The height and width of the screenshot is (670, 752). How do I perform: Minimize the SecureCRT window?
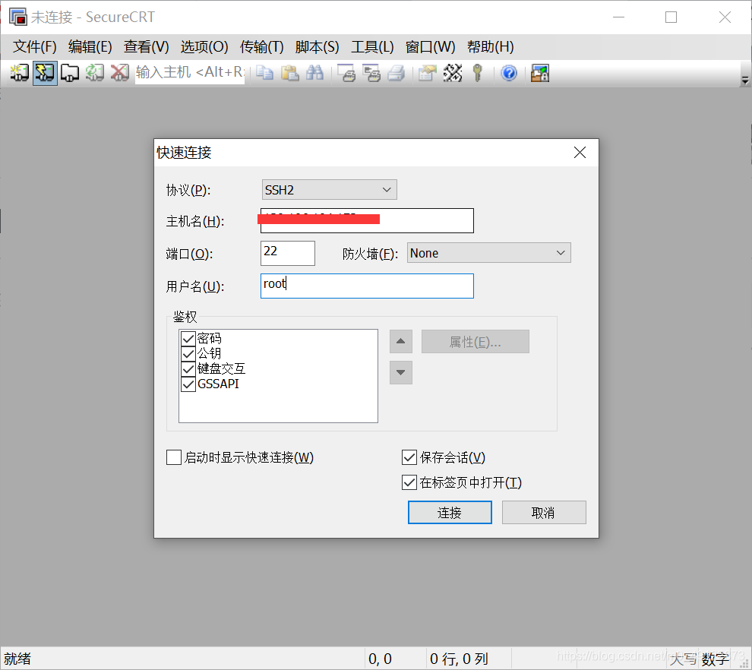618,17
